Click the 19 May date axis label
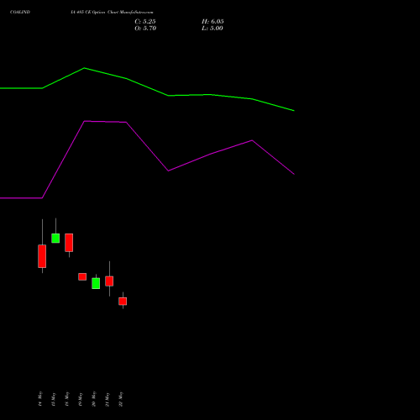Viewport: 420px width, 420px height. (x=81, y=399)
